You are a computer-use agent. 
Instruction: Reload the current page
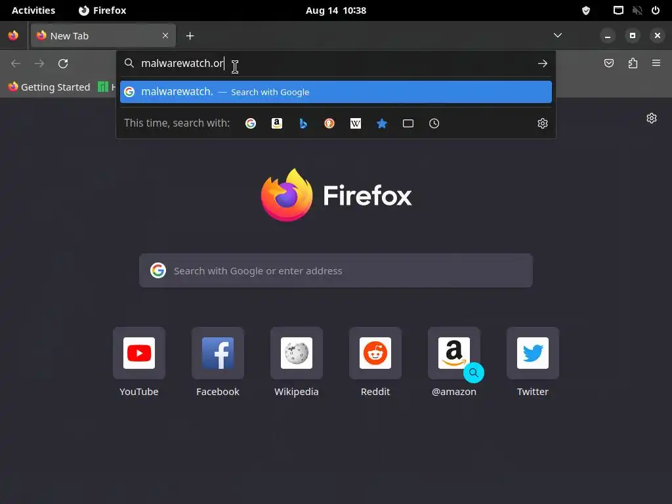tap(63, 64)
